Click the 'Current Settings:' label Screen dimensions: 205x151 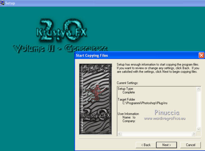[127, 83]
